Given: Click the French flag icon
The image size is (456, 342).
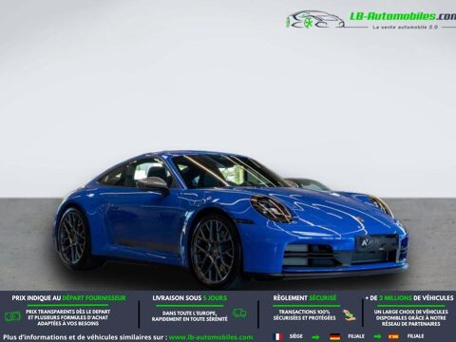Looking at the screenshot, I should (278, 336).
